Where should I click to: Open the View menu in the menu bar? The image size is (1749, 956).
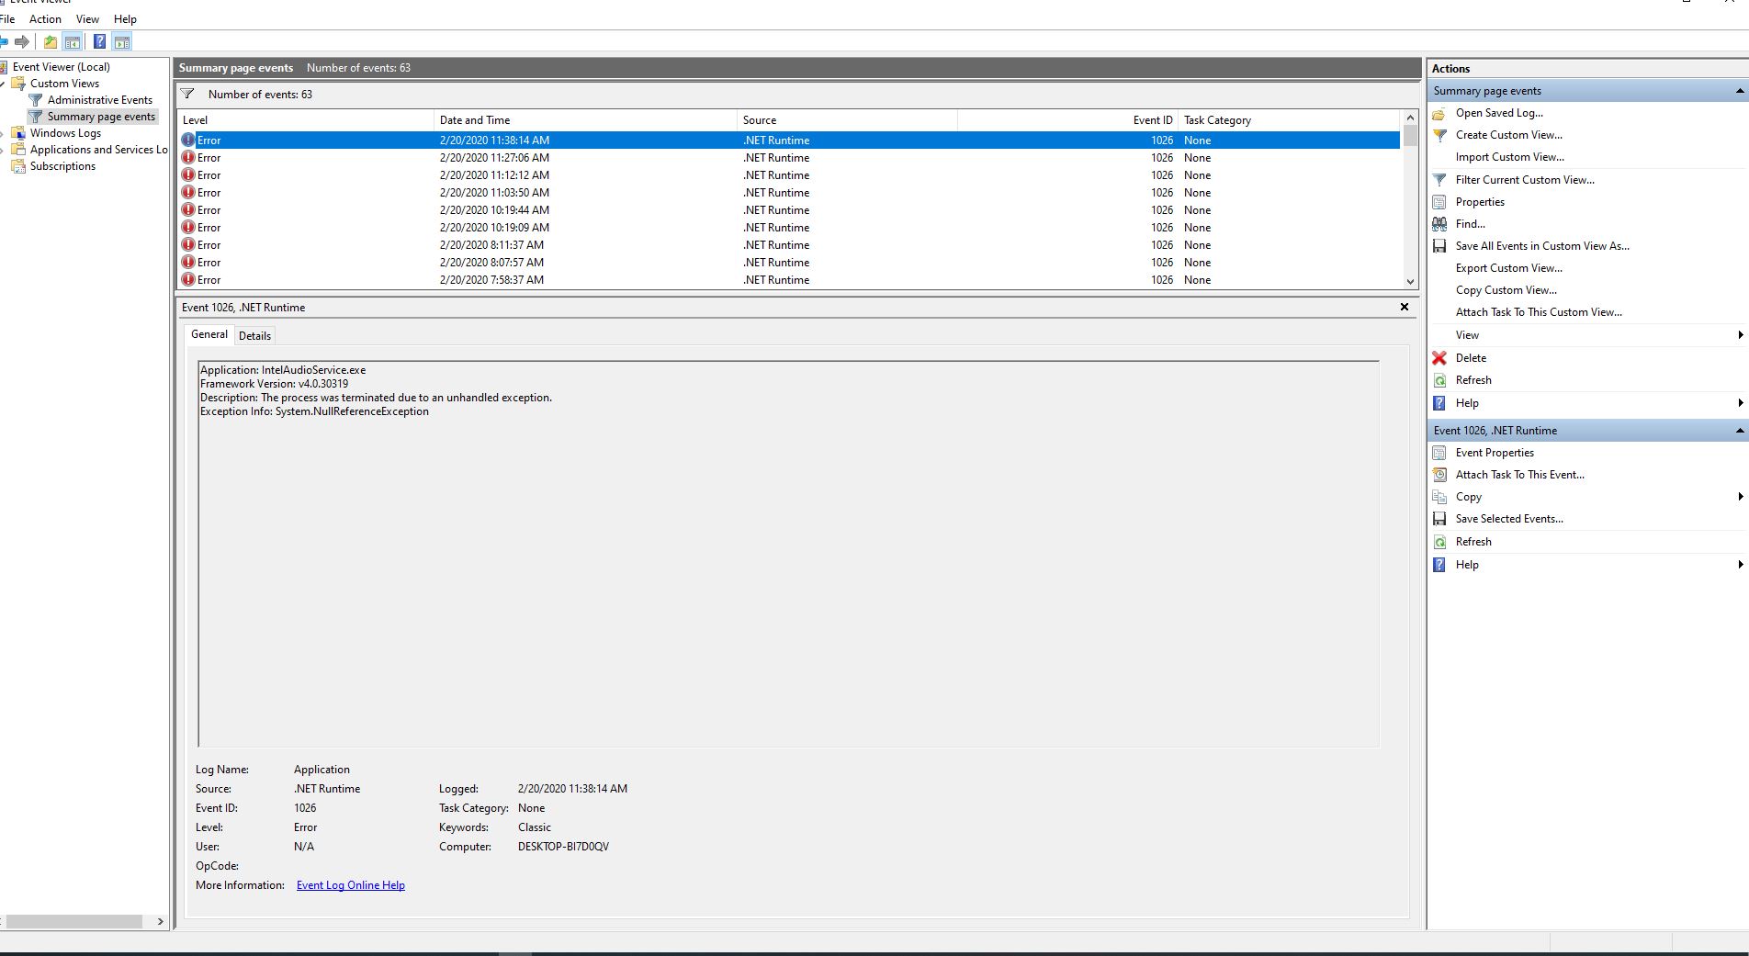click(87, 18)
